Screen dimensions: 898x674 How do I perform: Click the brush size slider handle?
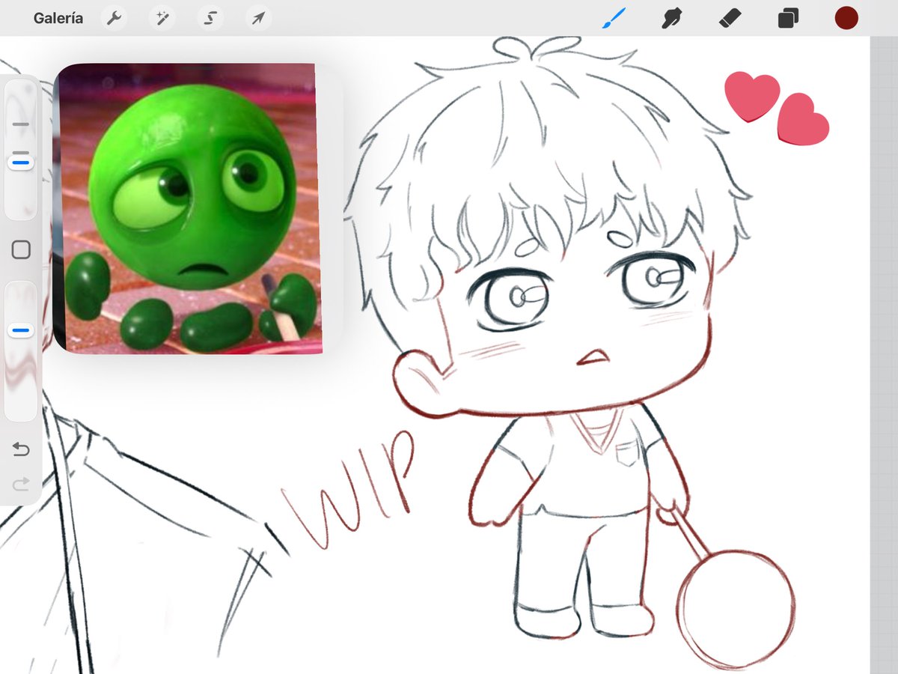tap(22, 161)
